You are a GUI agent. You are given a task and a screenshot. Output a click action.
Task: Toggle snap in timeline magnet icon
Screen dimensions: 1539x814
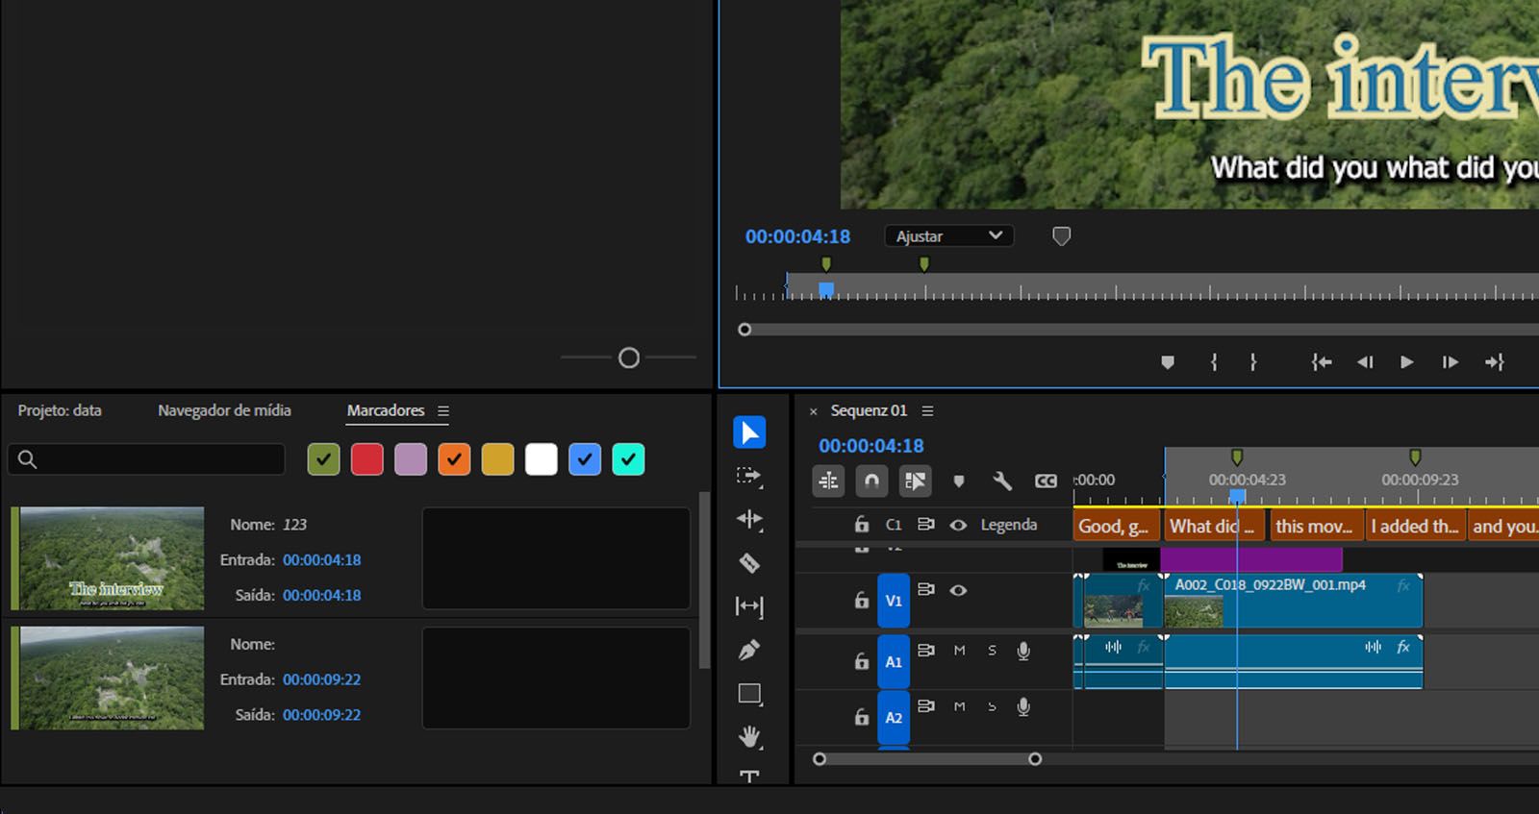click(x=871, y=481)
